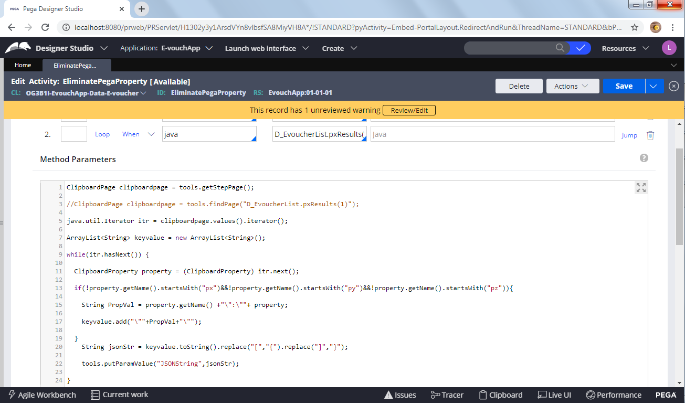Image resolution: width=685 pixels, height=405 pixels.
Task: Open the Clipboard viewer
Action: pos(500,395)
